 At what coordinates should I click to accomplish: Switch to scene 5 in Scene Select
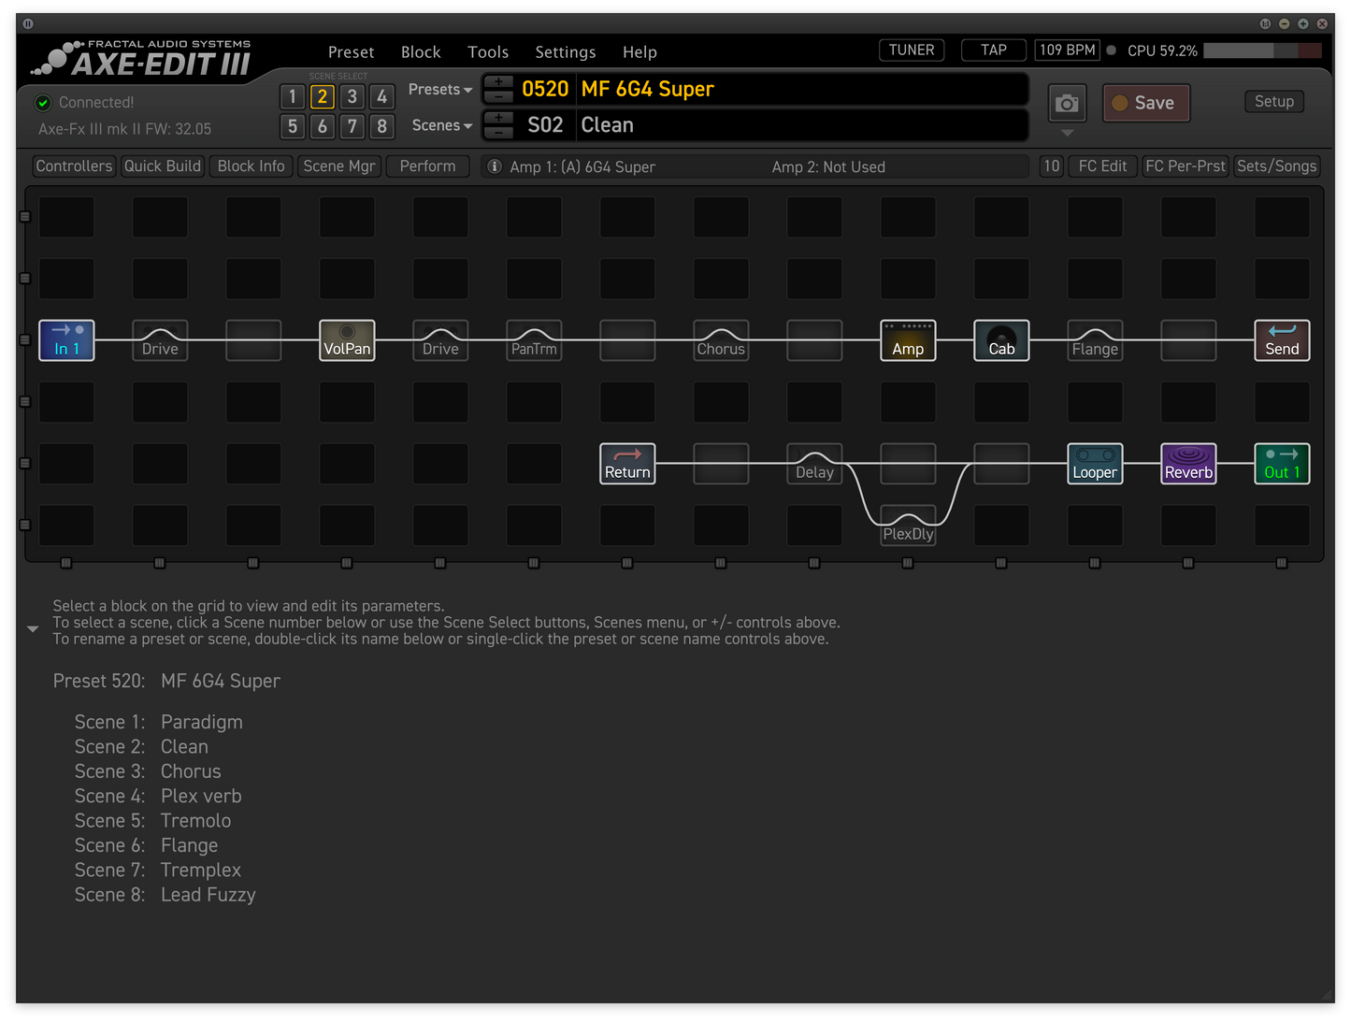coord(293,126)
